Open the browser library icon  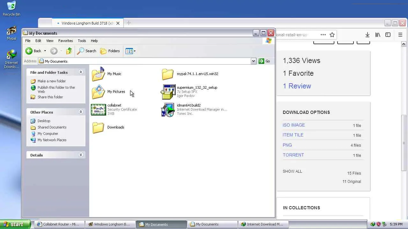click(378, 35)
